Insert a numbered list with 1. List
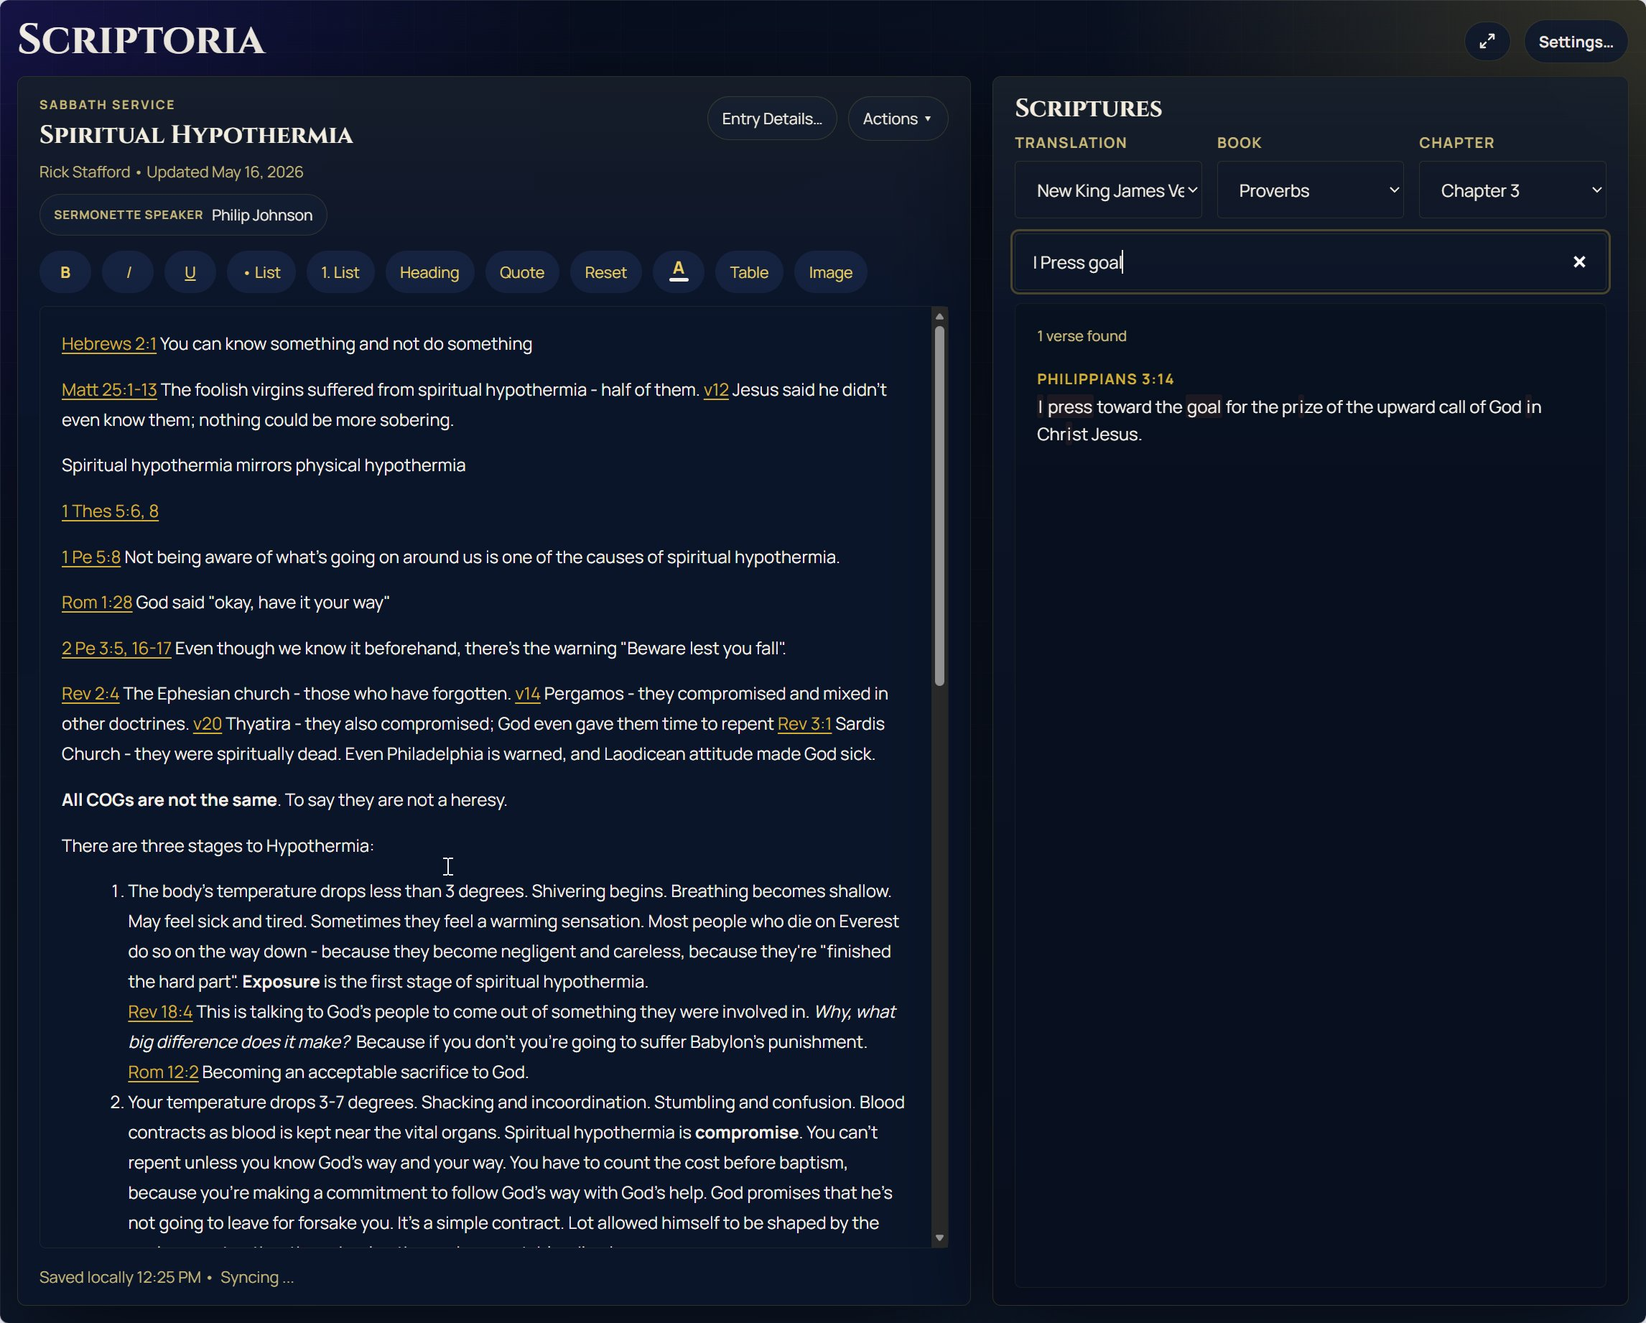1646x1323 pixels. 340,272
